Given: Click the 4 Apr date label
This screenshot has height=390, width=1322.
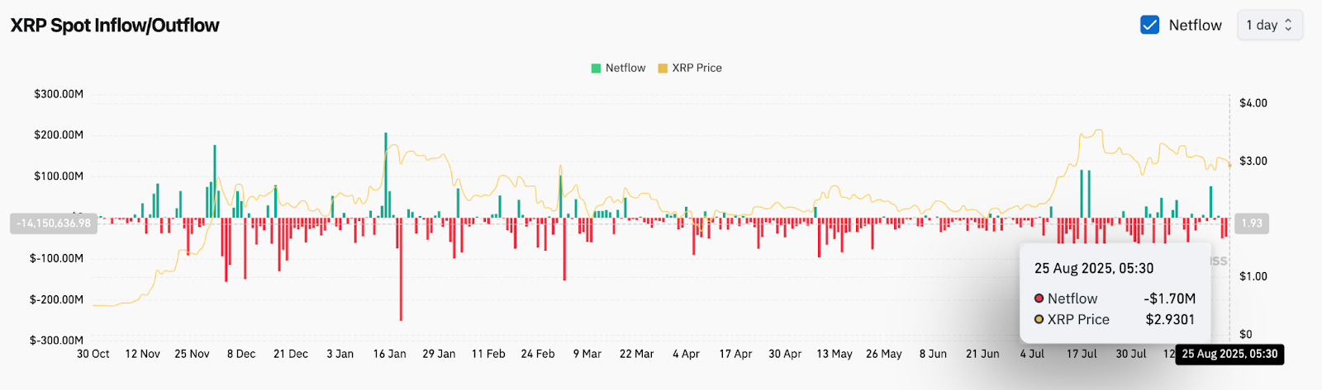Looking at the screenshot, I should 686,354.
